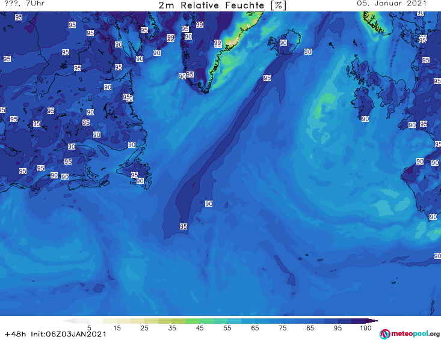Click the colorbar label '35'
Screen dimensions: 441x340
coord(172,328)
